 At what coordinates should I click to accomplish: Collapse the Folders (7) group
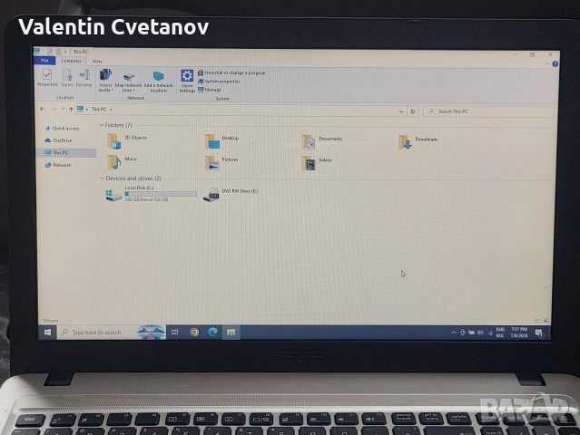[x=102, y=125]
